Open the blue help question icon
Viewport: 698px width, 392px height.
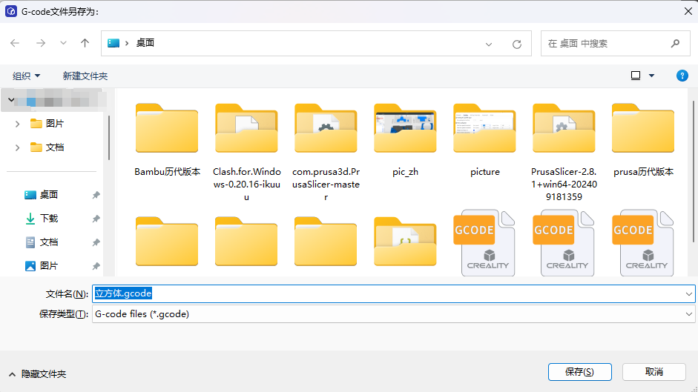(682, 76)
